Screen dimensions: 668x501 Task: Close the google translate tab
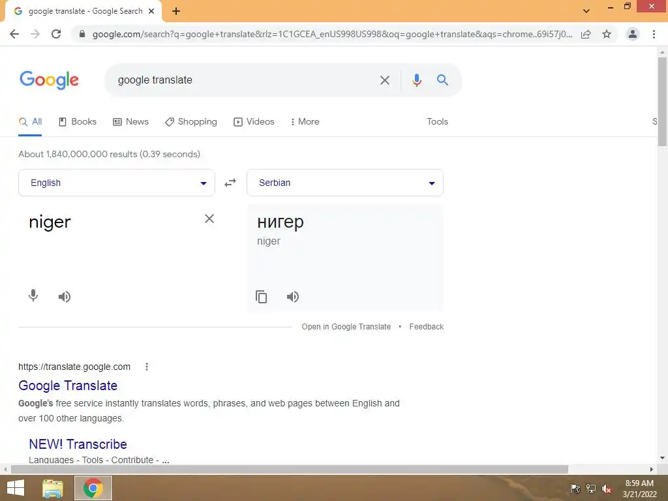(x=151, y=12)
